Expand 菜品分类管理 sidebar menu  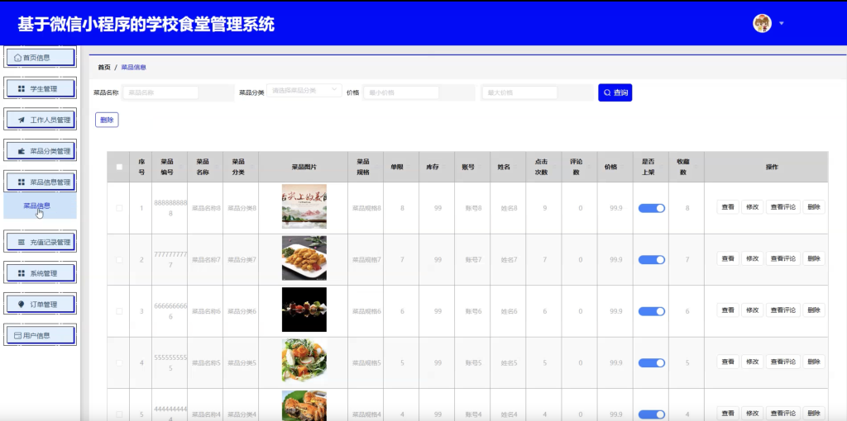[x=40, y=151]
